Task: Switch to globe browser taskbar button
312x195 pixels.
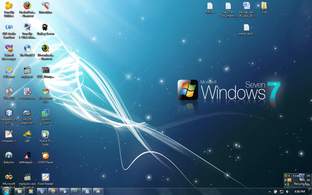Action: point(65,191)
